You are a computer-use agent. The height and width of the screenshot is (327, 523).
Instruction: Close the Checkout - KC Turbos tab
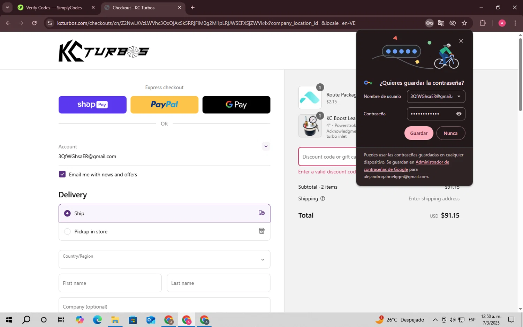[x=180, y=8]
